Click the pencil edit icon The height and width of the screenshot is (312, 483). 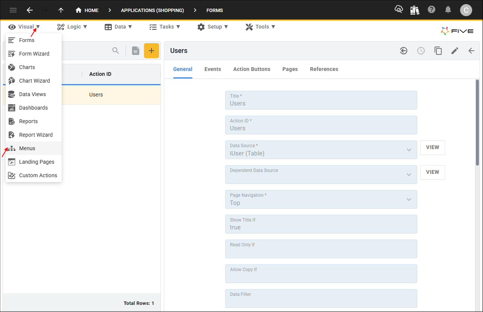(x=455, y=51)
